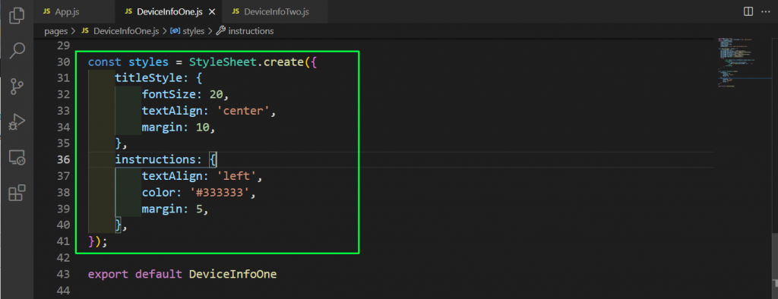Click margin: 10 on line 34
This screenshot has height=299, width=778.
(x=178, y=127)
